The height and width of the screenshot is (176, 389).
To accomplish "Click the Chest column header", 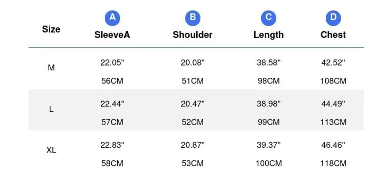I will [x=333, y=35].
